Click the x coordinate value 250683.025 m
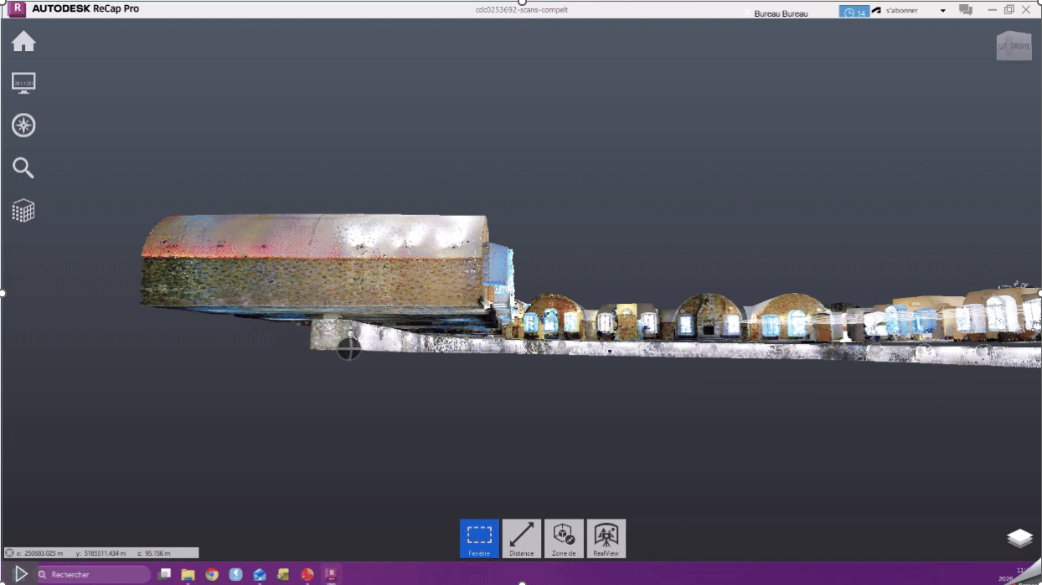1042x585 pixels. pos(44,553)
